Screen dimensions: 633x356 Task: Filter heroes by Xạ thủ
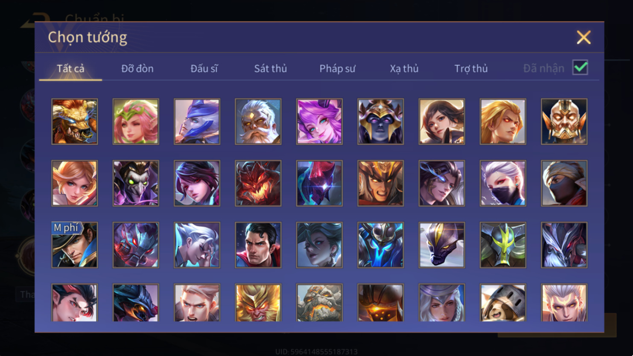pyautogui.click(x=404, y=68)
